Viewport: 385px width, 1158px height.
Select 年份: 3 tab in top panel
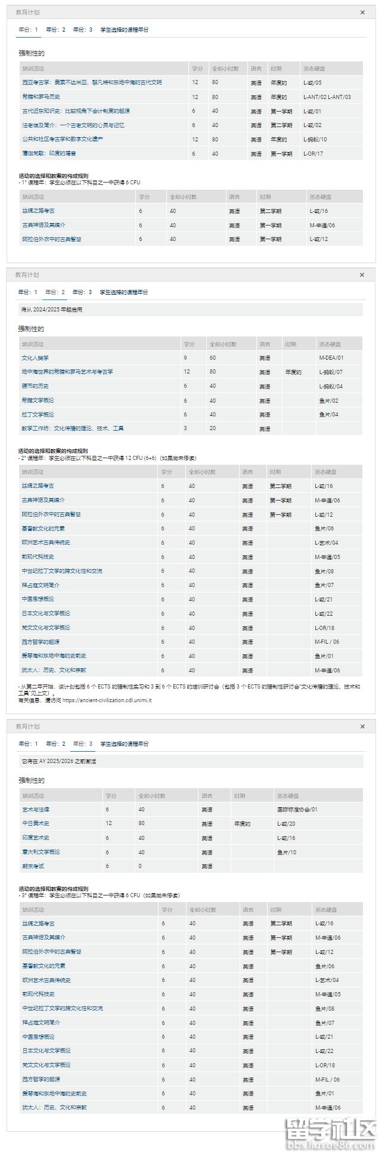(82, 30)
